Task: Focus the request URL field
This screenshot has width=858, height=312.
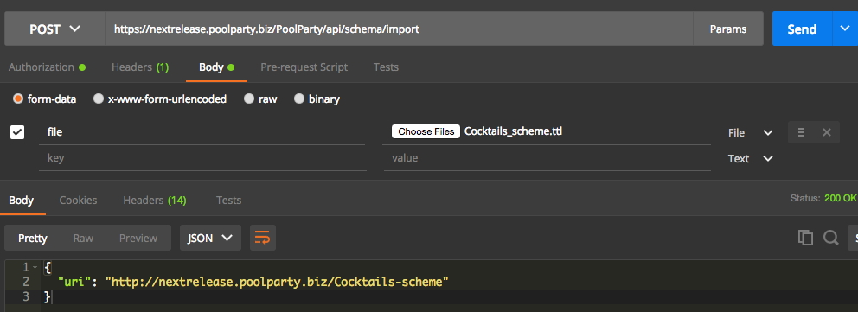Action: tap(399, 29)
